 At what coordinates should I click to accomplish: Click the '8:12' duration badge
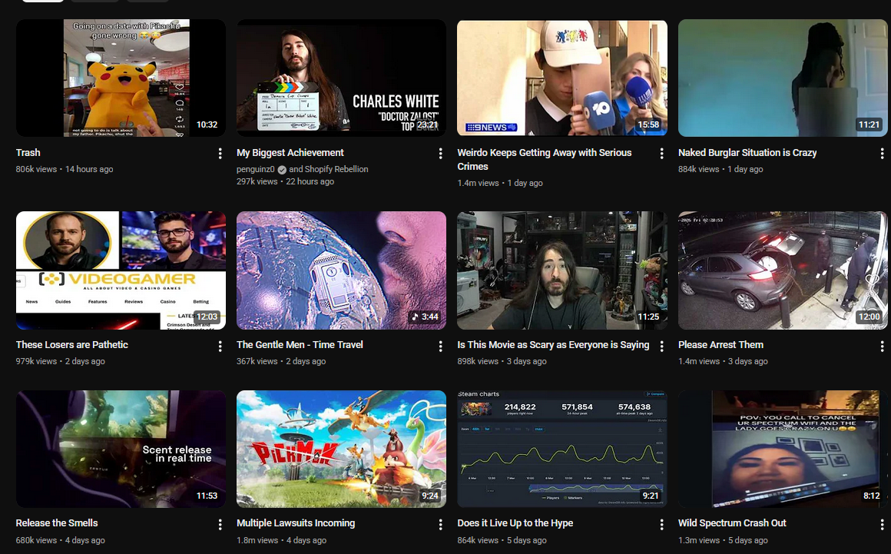871,496
